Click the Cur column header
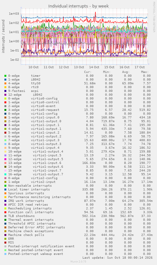157x265 pixels. pyautogui.click(x=88, y=72)
